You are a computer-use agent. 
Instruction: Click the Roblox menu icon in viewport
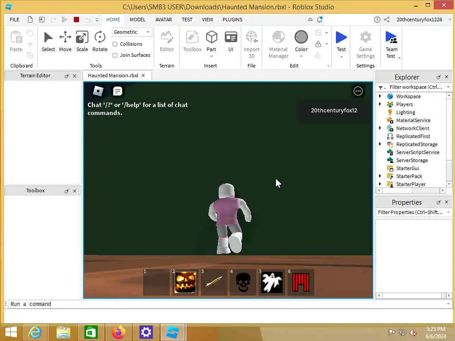[x=98, y=91]
